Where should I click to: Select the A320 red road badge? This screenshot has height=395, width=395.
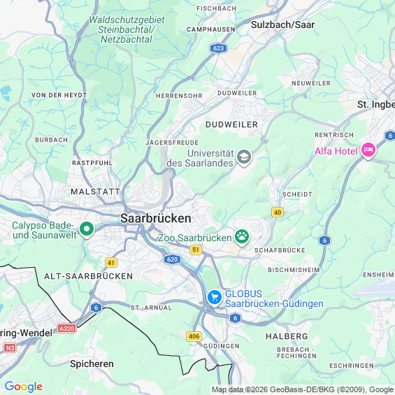(66, 329)
